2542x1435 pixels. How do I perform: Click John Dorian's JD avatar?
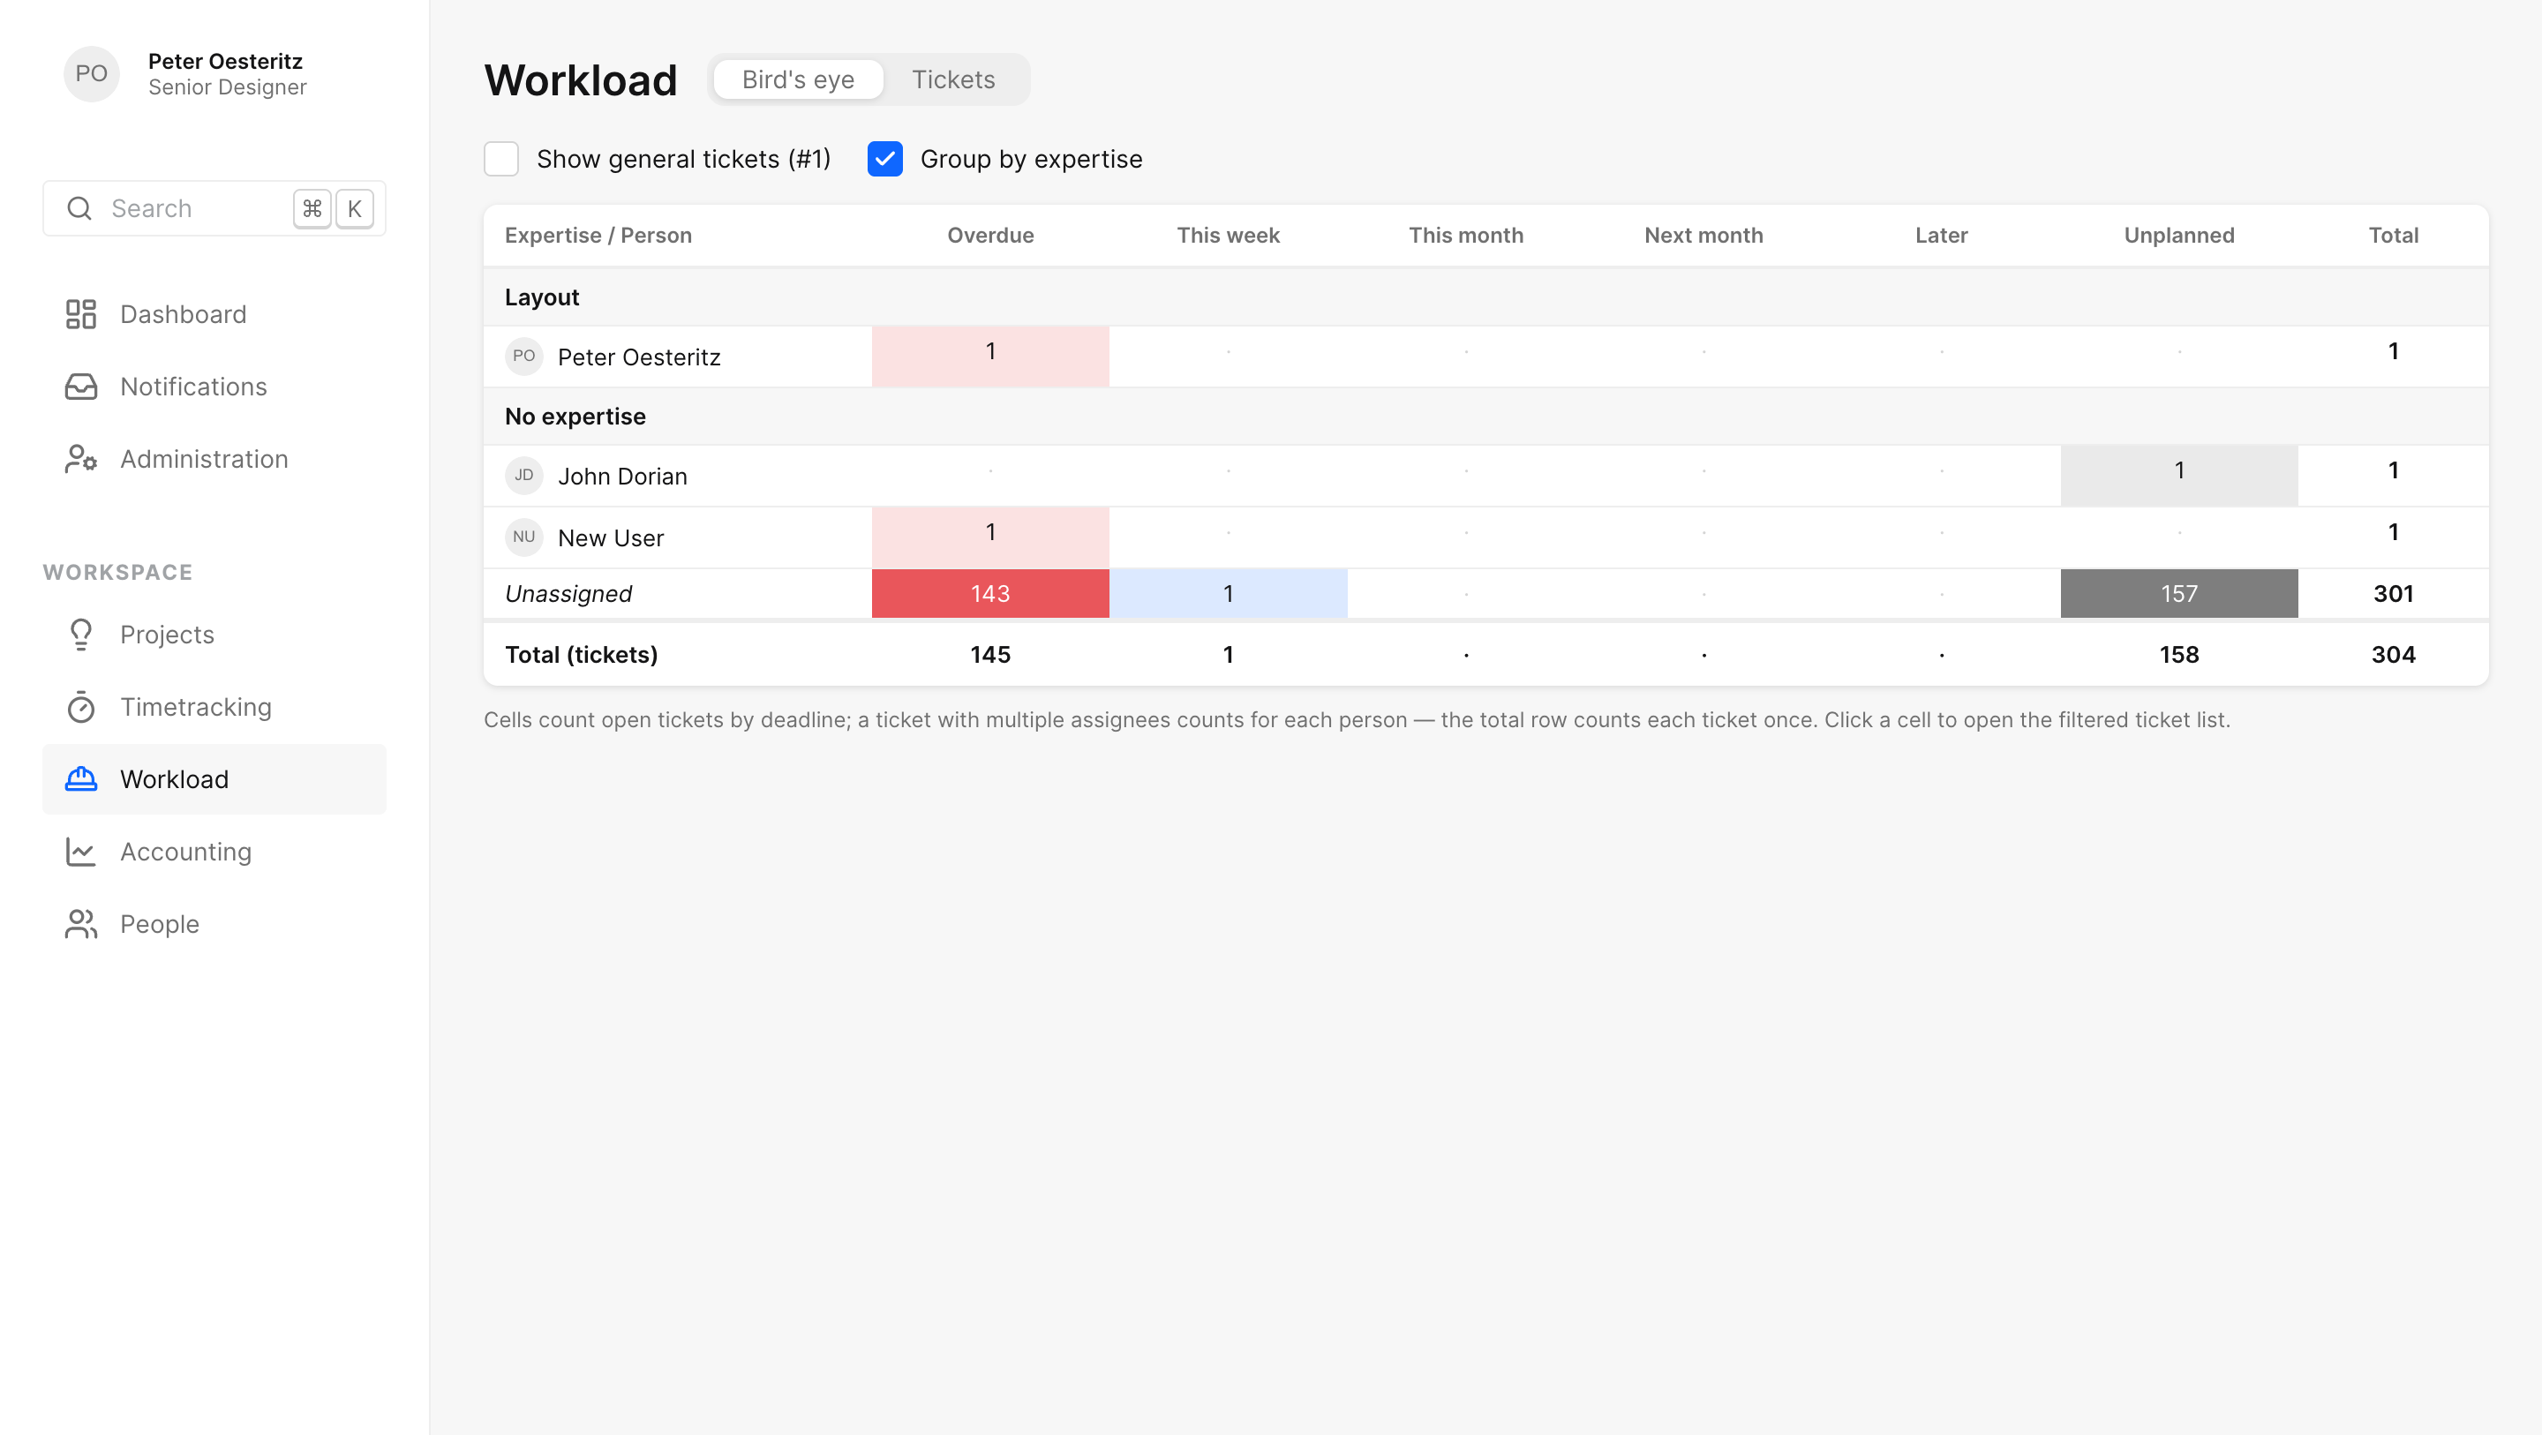point(524,476)
